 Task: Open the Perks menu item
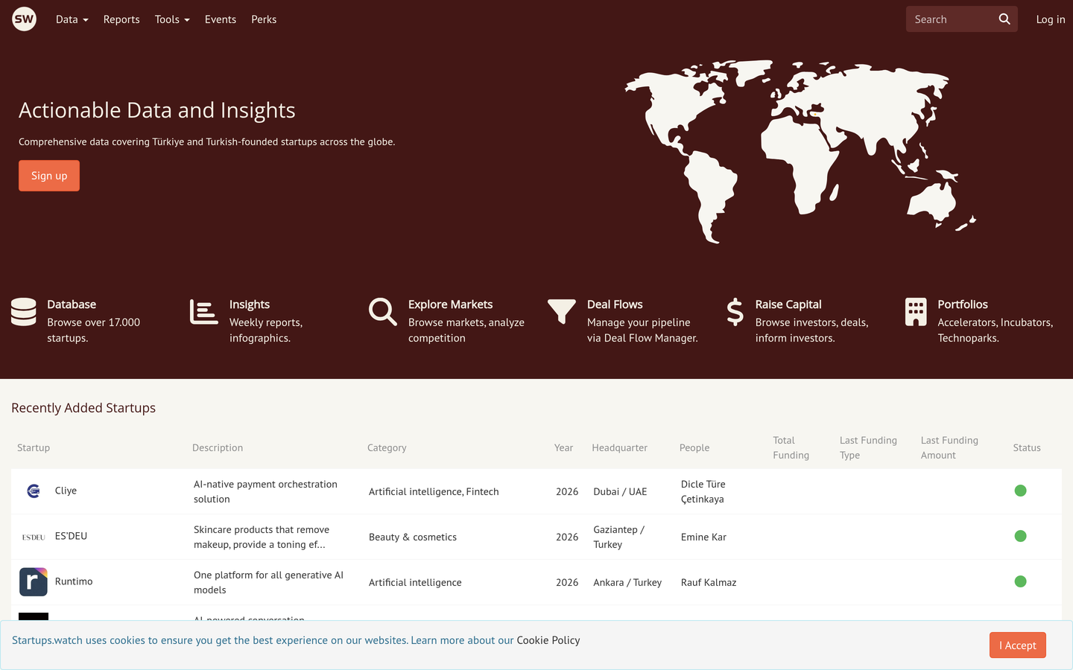pyautogui.click(x=264, y=19)
